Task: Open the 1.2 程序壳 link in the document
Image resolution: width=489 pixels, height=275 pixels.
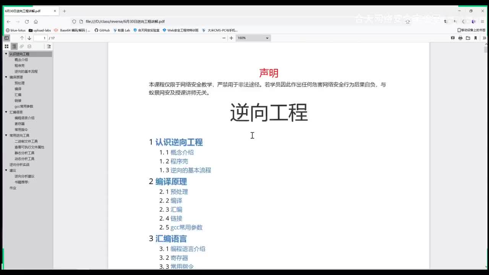Action: [179, 161]
